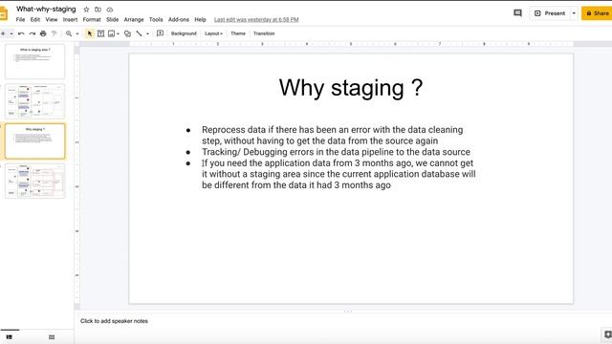Open Last edit was yesterday link
The height and width of the screenshot is (344, 612).
[x=256, y=19]
